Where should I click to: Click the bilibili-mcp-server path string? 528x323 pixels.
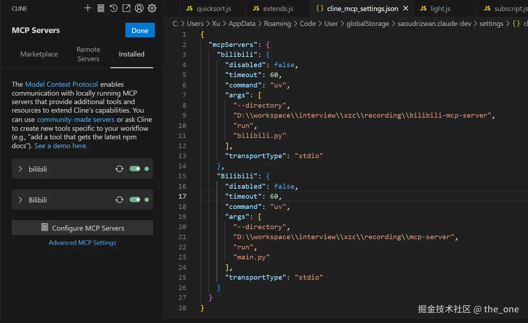click(362, 115)
